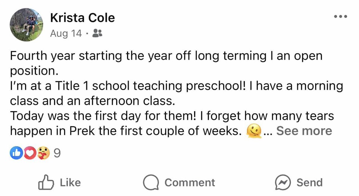Open the three-dot post options menu
The width and height of the screenshot is (359, 196).
(340, 16)
